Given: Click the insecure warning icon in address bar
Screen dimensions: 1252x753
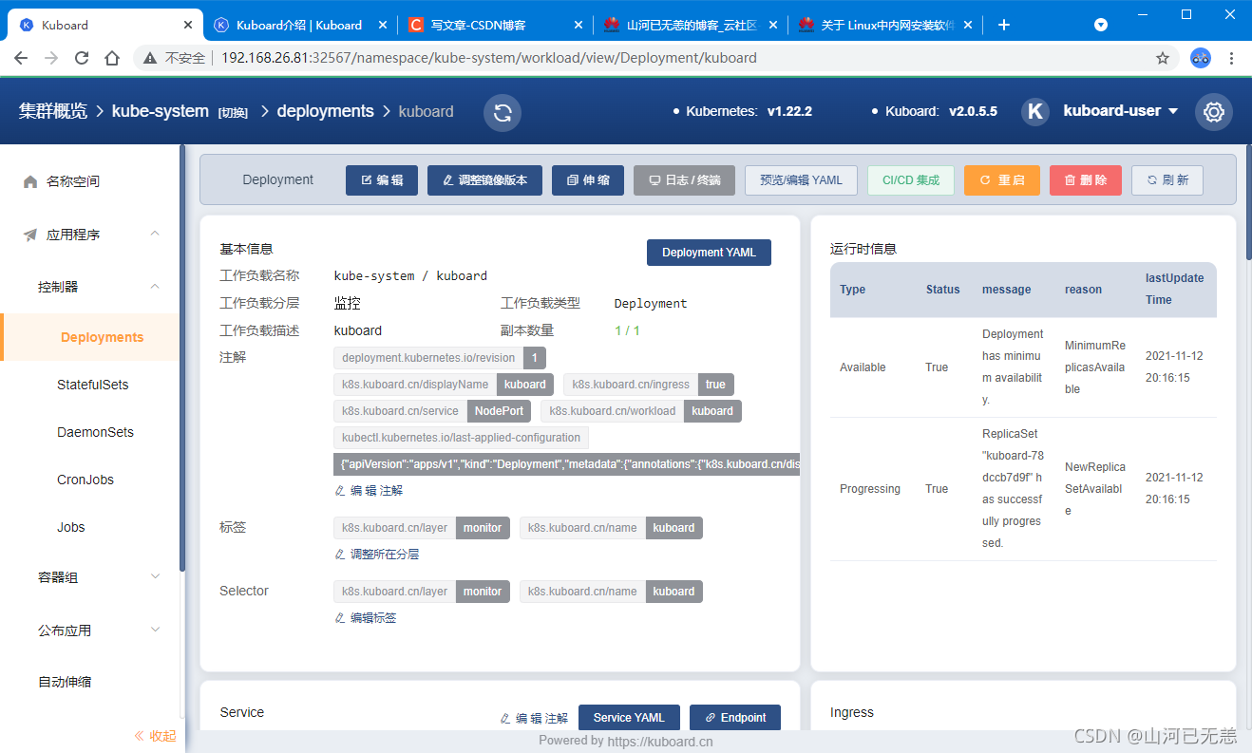Looking at the screenshot, I should click(x=149, y=58).
